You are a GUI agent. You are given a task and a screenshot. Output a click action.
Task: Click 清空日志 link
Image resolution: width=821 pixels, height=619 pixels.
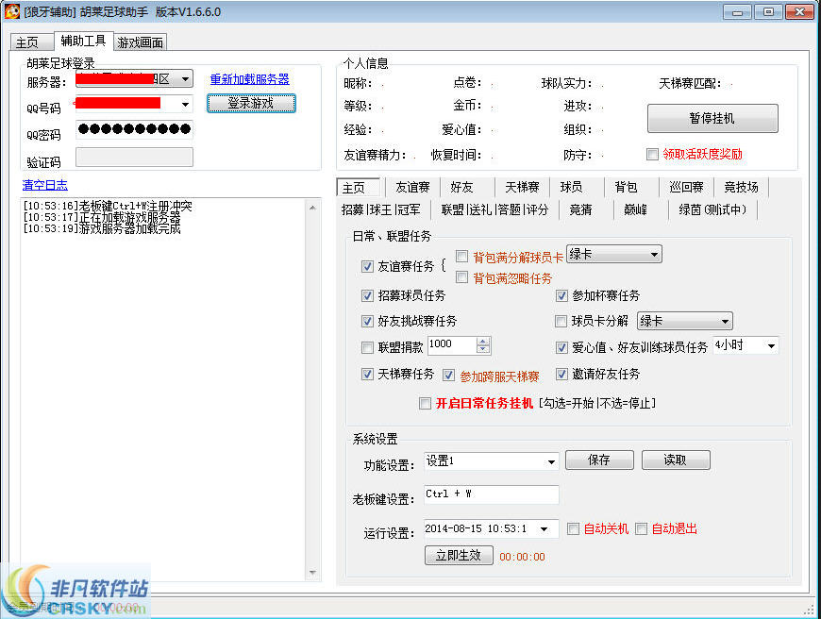[x=45, y=185]
